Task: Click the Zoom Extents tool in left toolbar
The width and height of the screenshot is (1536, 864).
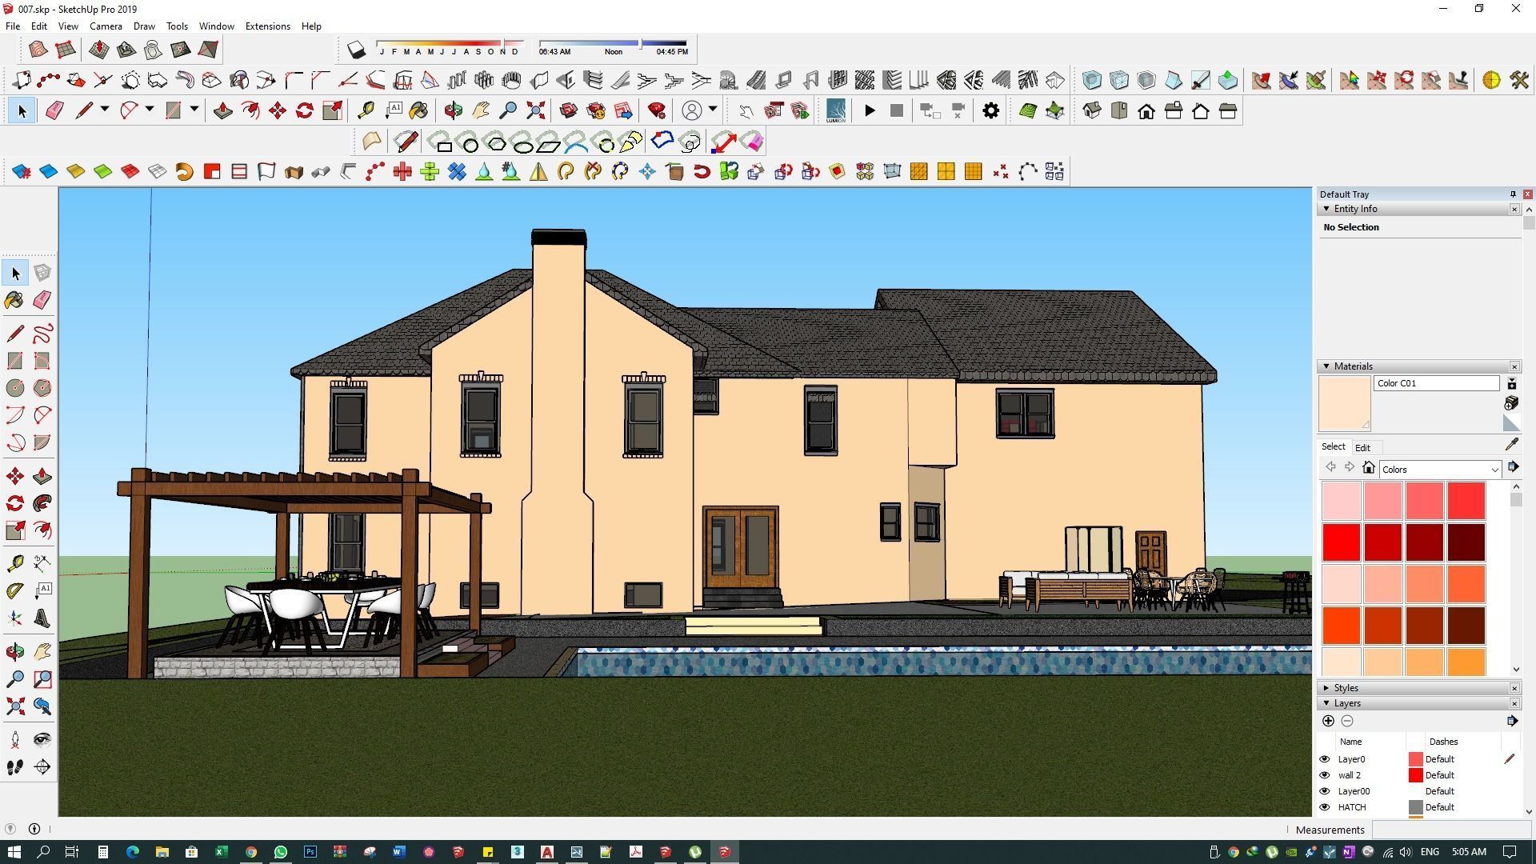Action: [14, 706]
